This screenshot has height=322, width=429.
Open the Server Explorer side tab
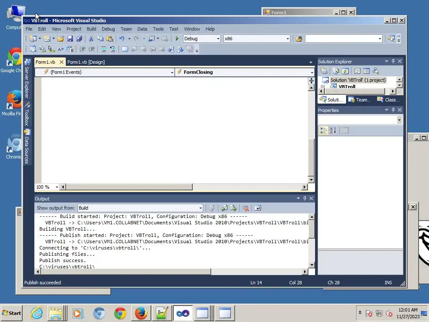click(x=27, y=79)
